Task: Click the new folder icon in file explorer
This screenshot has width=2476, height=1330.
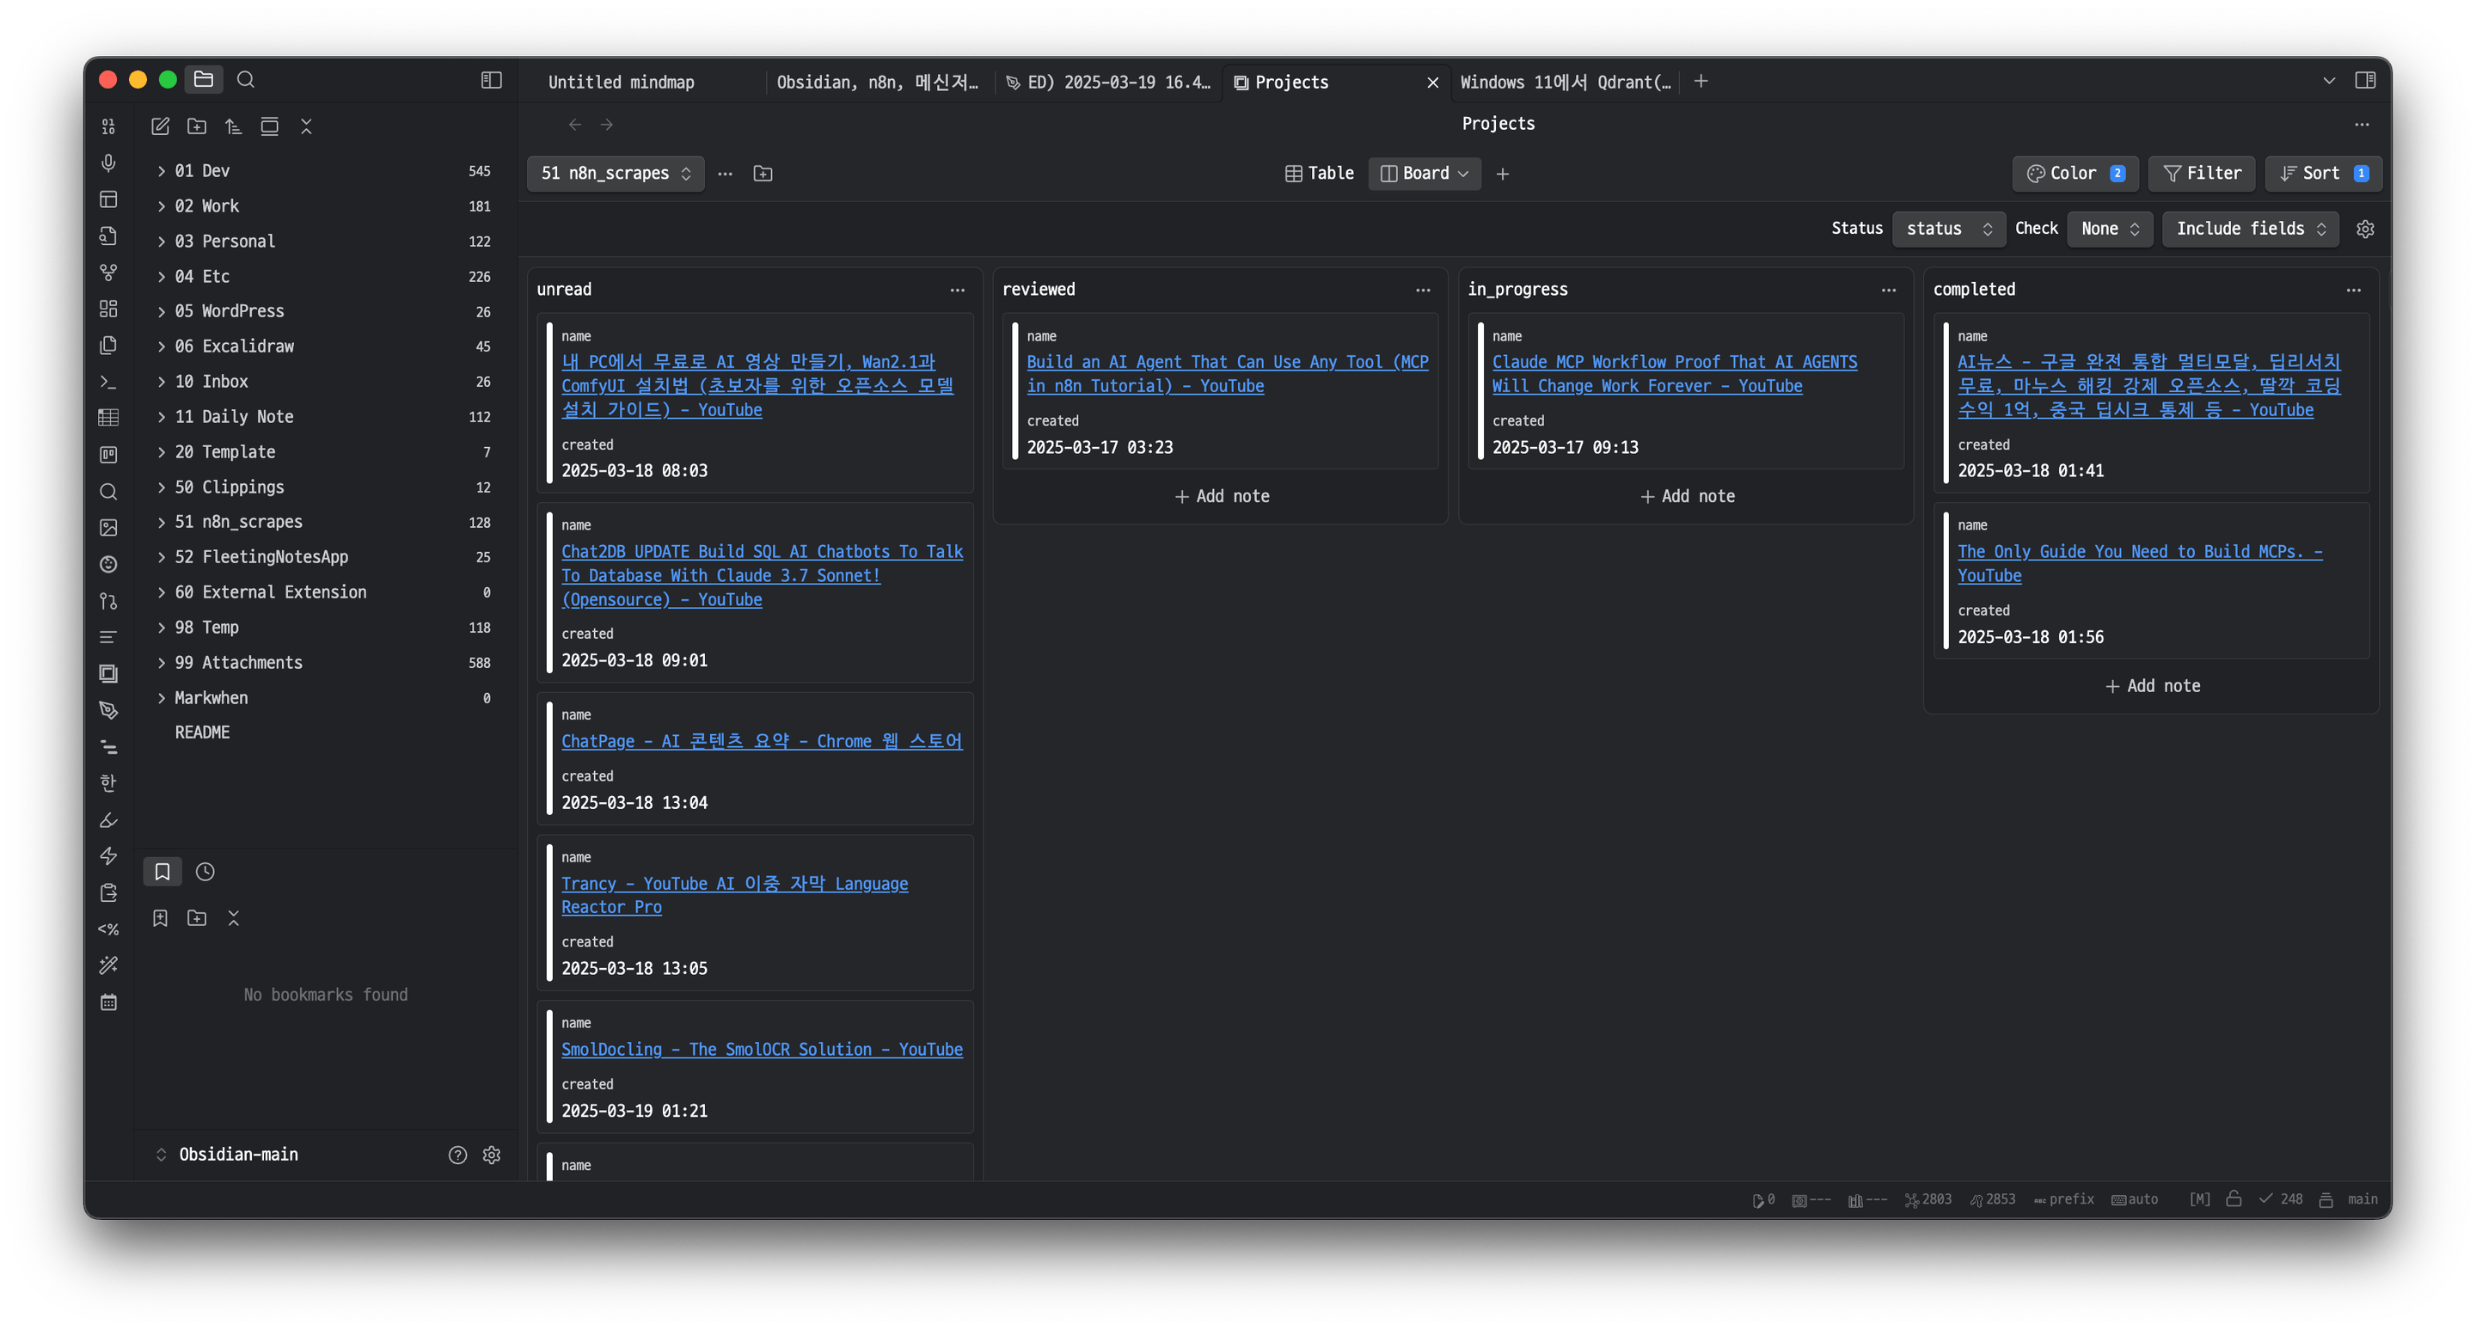Action: [x=197, y=126]
